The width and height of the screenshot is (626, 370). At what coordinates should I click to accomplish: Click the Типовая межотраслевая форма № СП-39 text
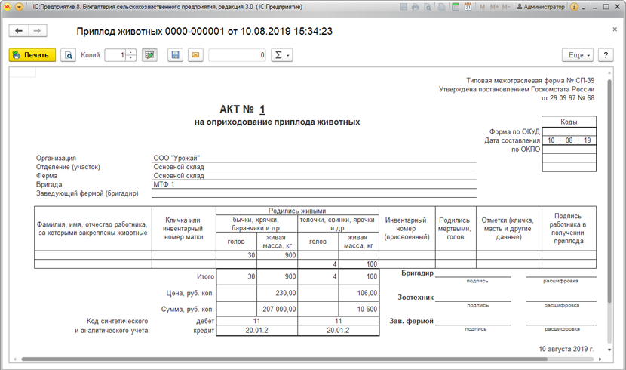[530, 80]
